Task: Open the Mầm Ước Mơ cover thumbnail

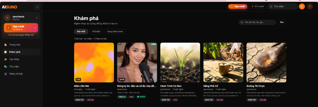Action: coord(94,63)
